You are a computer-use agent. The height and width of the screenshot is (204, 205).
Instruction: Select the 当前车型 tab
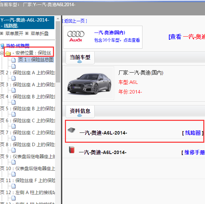pyautogui.click(x=80, y=58)
